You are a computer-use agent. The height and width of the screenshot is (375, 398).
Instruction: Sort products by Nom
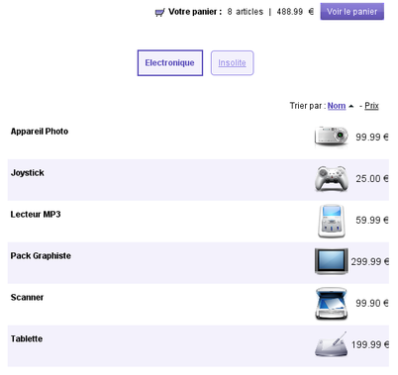coord(337,106)
